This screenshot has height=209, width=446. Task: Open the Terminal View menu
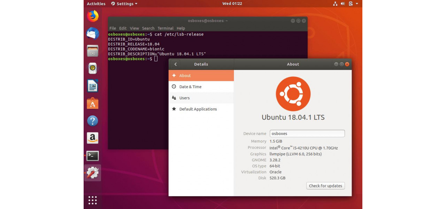pos(134,28)
